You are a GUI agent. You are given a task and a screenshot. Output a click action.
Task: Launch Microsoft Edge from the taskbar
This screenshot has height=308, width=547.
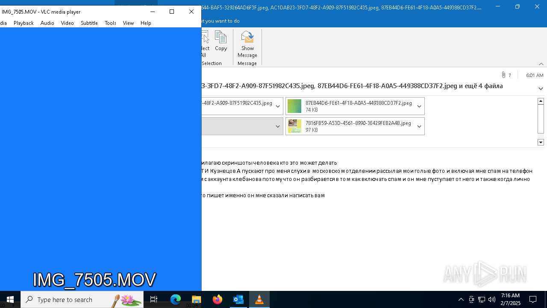[176, 299]
